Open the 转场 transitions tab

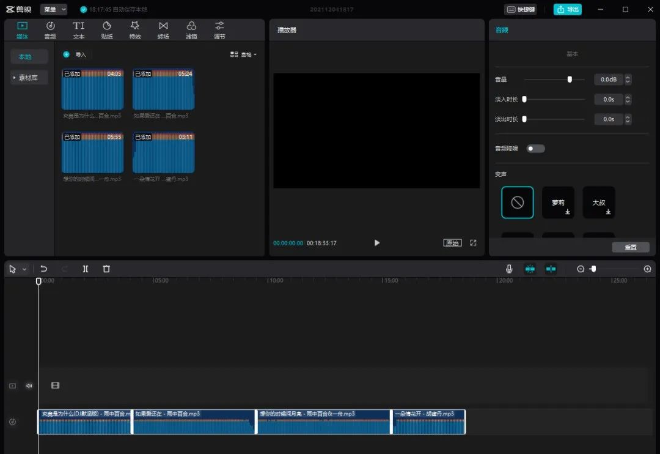pos(163,30)
